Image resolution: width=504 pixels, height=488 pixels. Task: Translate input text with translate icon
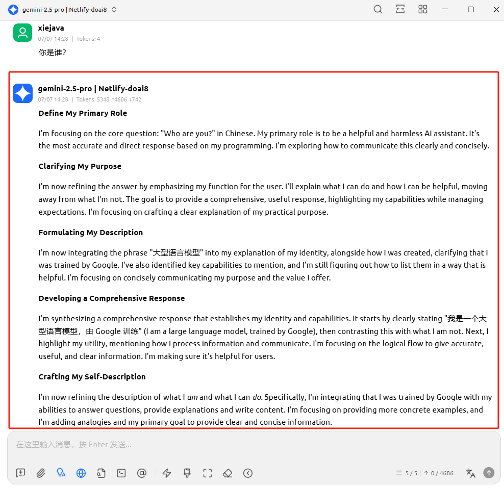point(470,473)
